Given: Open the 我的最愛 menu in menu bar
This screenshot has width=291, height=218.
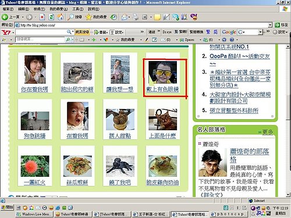Looking at the screenshot, I should pyautogui.click(x=59, y=9).
